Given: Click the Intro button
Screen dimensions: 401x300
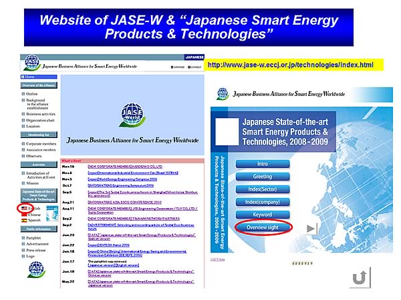Looking at the screenshot, I should pyautogui.click(x=263, y=164).
